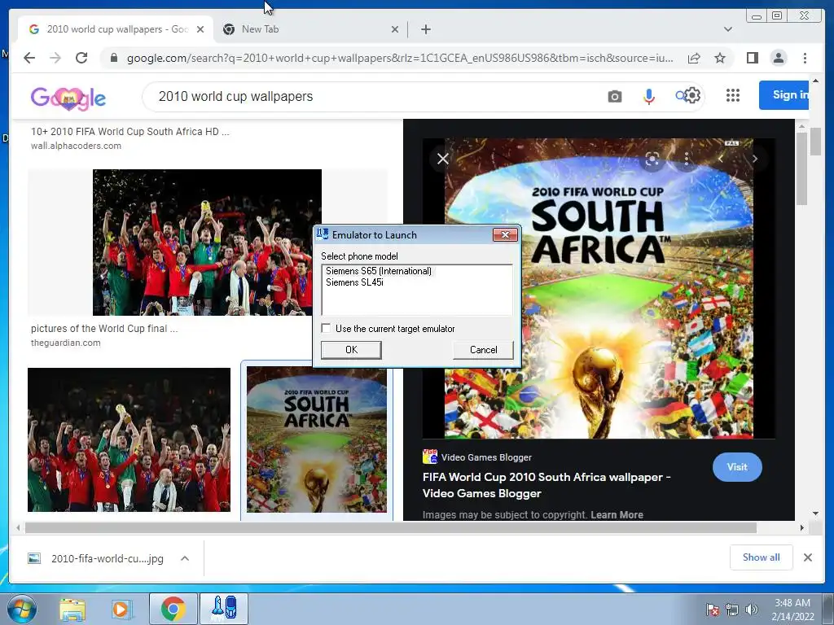Open Action Center flag icon
The height and width of the screenshot is (625, 834).
(x=712, y=610)
